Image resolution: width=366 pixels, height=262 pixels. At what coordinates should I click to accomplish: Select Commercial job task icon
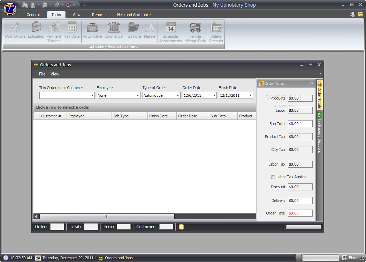point(114,30)
